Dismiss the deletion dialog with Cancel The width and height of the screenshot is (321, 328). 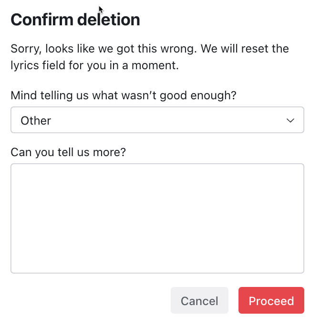click(x=199, y=301)
